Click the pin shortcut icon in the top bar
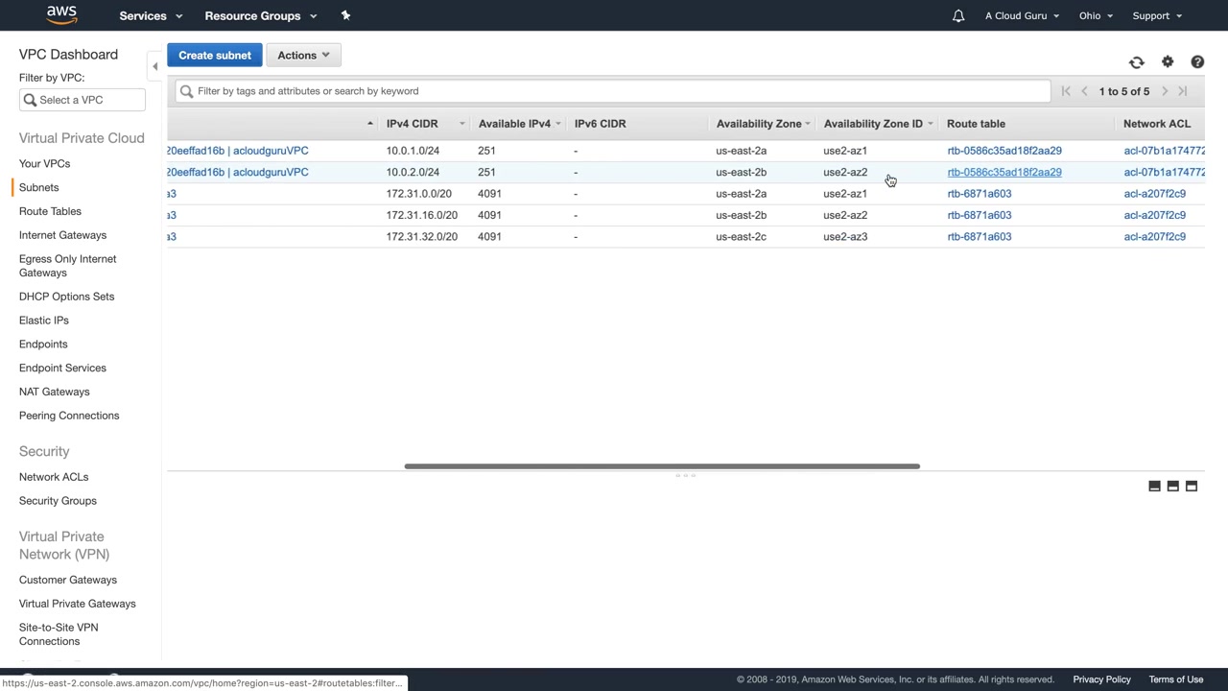This screenshot has height=691, width=1228. tap(345, 15)
